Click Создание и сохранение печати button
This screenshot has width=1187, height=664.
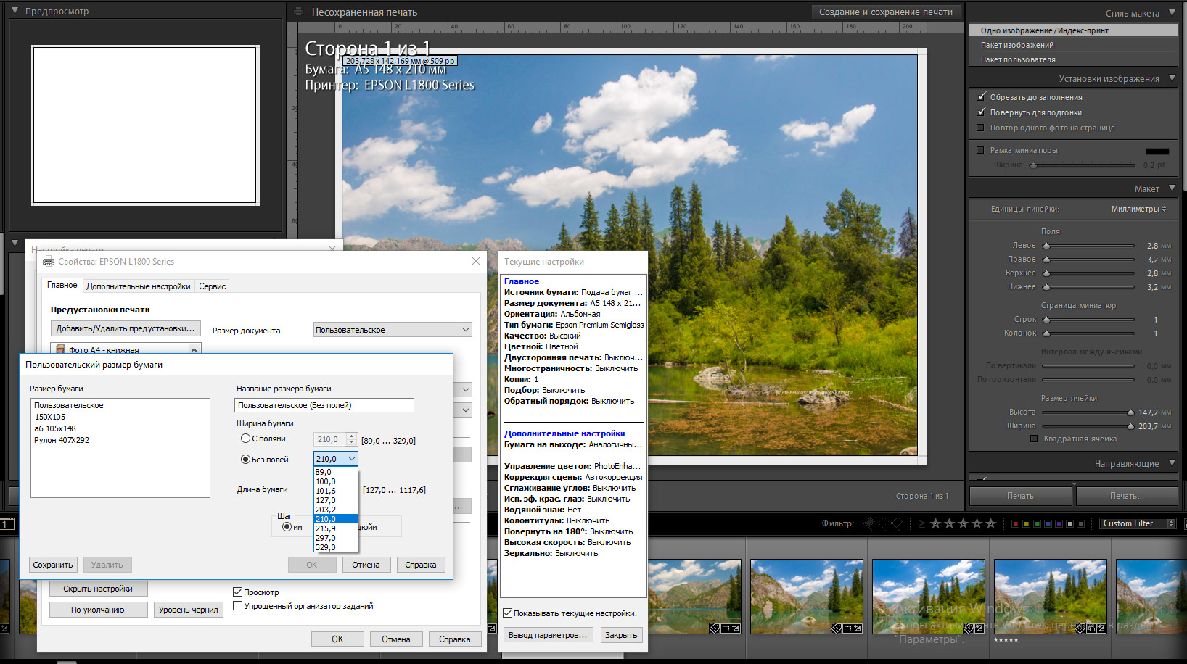point(886,12)
